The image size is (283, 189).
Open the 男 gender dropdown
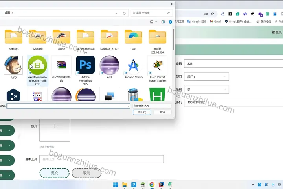point(206,89)
